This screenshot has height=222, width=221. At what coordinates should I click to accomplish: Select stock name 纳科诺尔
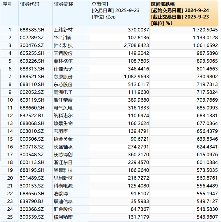tap(63, 116)
